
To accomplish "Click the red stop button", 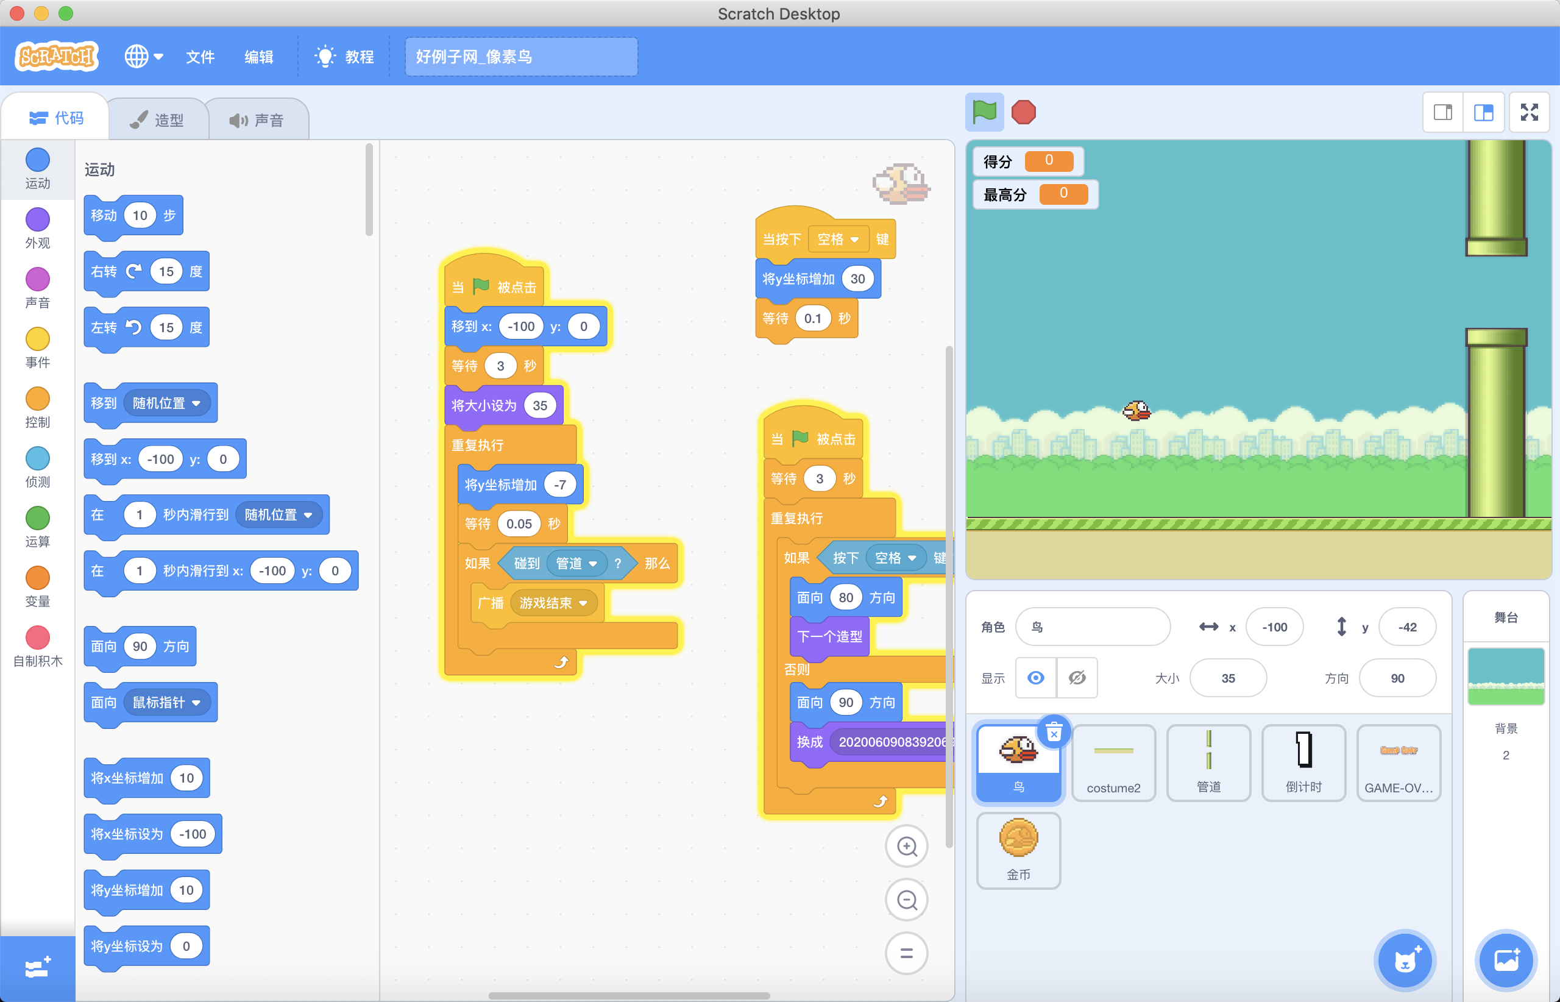I will [x=1023, y=112].
